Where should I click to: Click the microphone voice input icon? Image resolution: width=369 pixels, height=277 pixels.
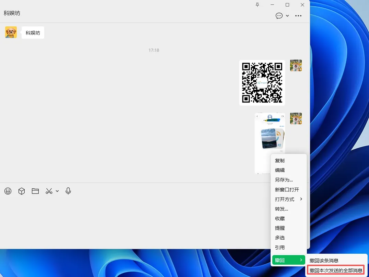[x=68, y=191]
